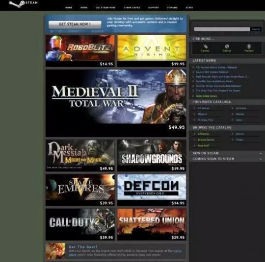Open the Demos icon under Find More
This screenshot has width=265, height=262.
(x=227, y=48)
